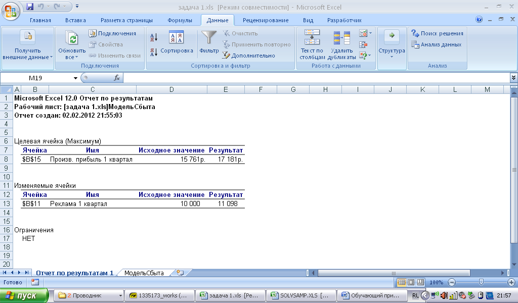Insert a new worksheet tab

[181, 273]
